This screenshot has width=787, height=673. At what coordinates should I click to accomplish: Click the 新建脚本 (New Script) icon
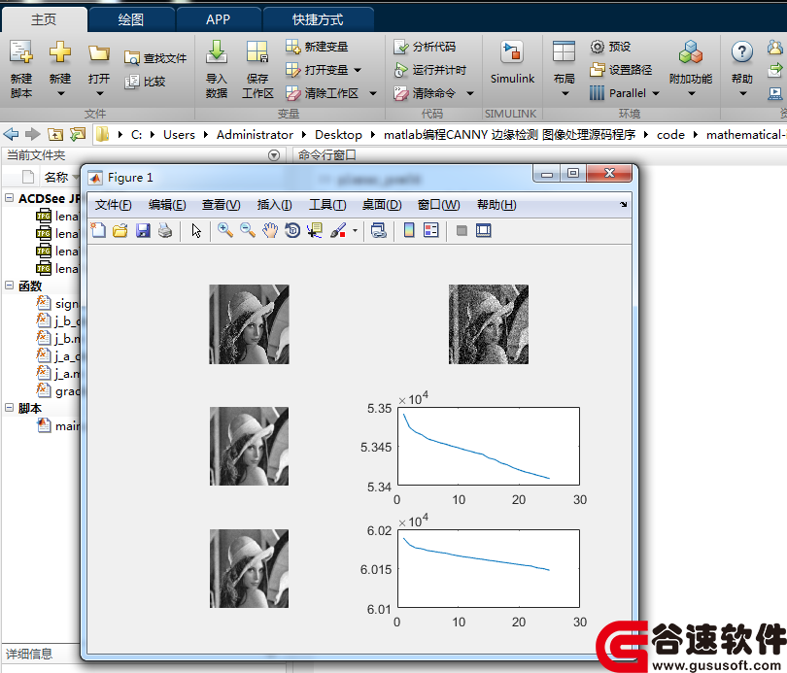[x=21, y=52]
